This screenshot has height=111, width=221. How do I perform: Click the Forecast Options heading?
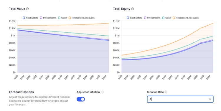click(22, 92)
